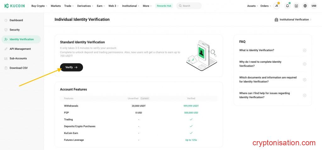Expand the Derivatives dropdown menu
Screen dimensions: 322x150
pos(85,6)
